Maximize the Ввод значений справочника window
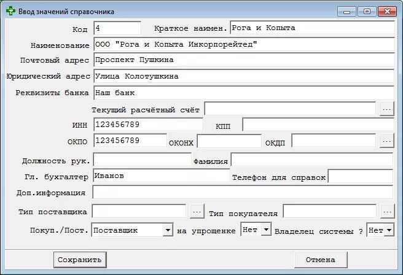The width and height of the screenshot is (403, 275). [x=367, y=12]
